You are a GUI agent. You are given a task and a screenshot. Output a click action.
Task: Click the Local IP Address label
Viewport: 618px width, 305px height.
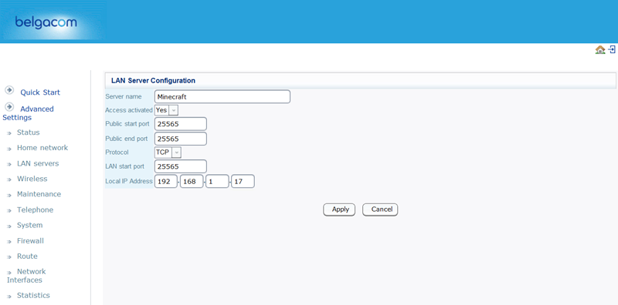point(129,181)
